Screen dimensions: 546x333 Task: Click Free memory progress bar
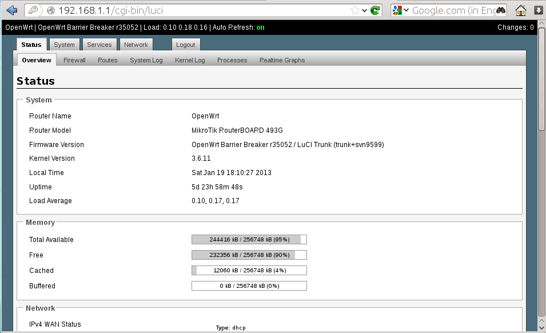249,255
